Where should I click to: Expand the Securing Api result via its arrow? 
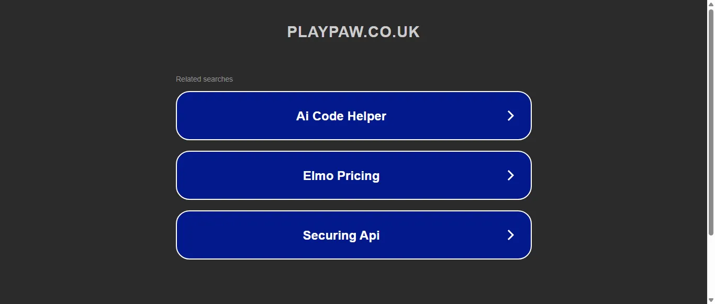click(511, 235)
